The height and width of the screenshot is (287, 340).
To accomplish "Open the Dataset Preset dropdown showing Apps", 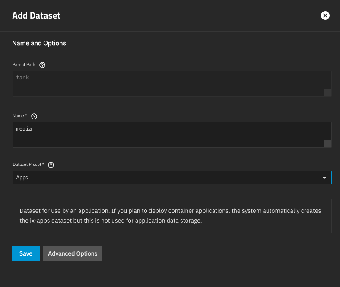I will pos(172,178).
